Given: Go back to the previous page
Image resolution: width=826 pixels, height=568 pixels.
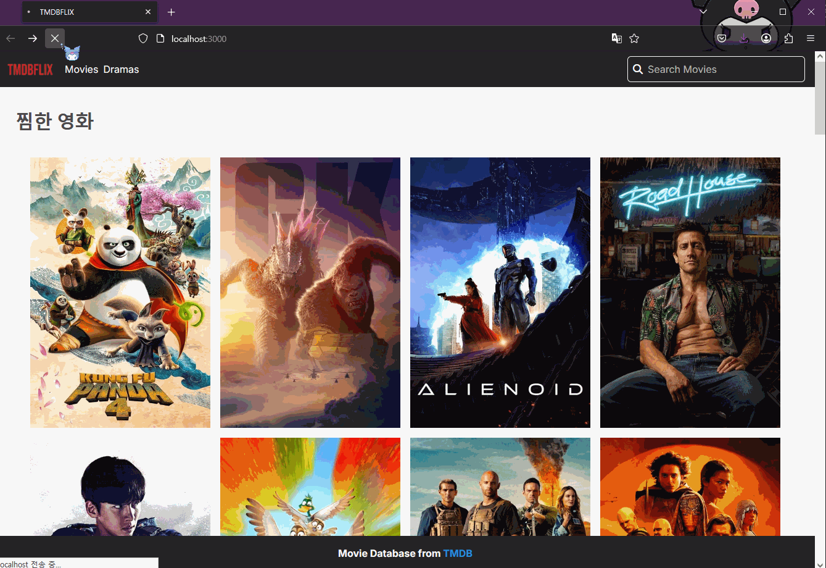Looking at the screenshot, I should (10, 38).
